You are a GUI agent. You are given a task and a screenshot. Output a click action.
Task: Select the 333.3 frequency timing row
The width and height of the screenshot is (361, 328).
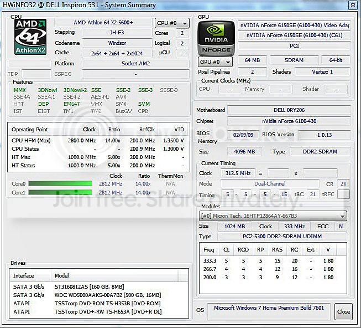(273, 260)
